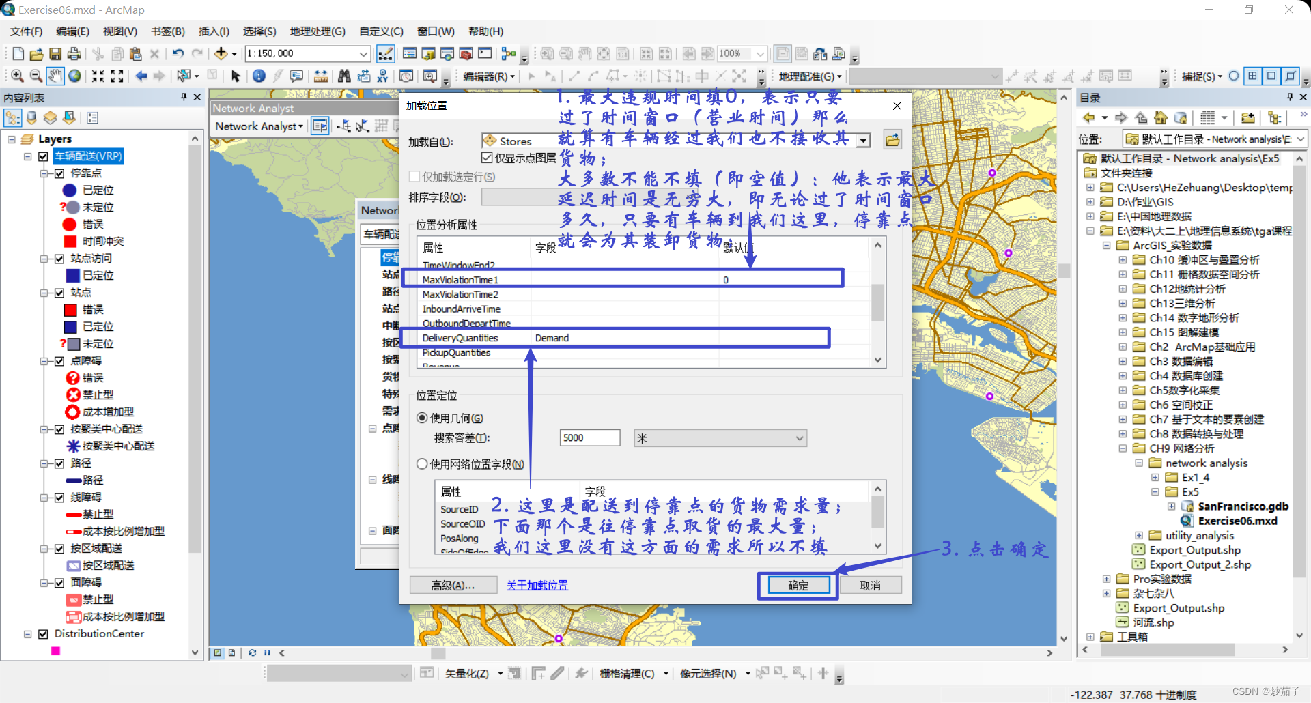Open the Python window

click(485, 53)
